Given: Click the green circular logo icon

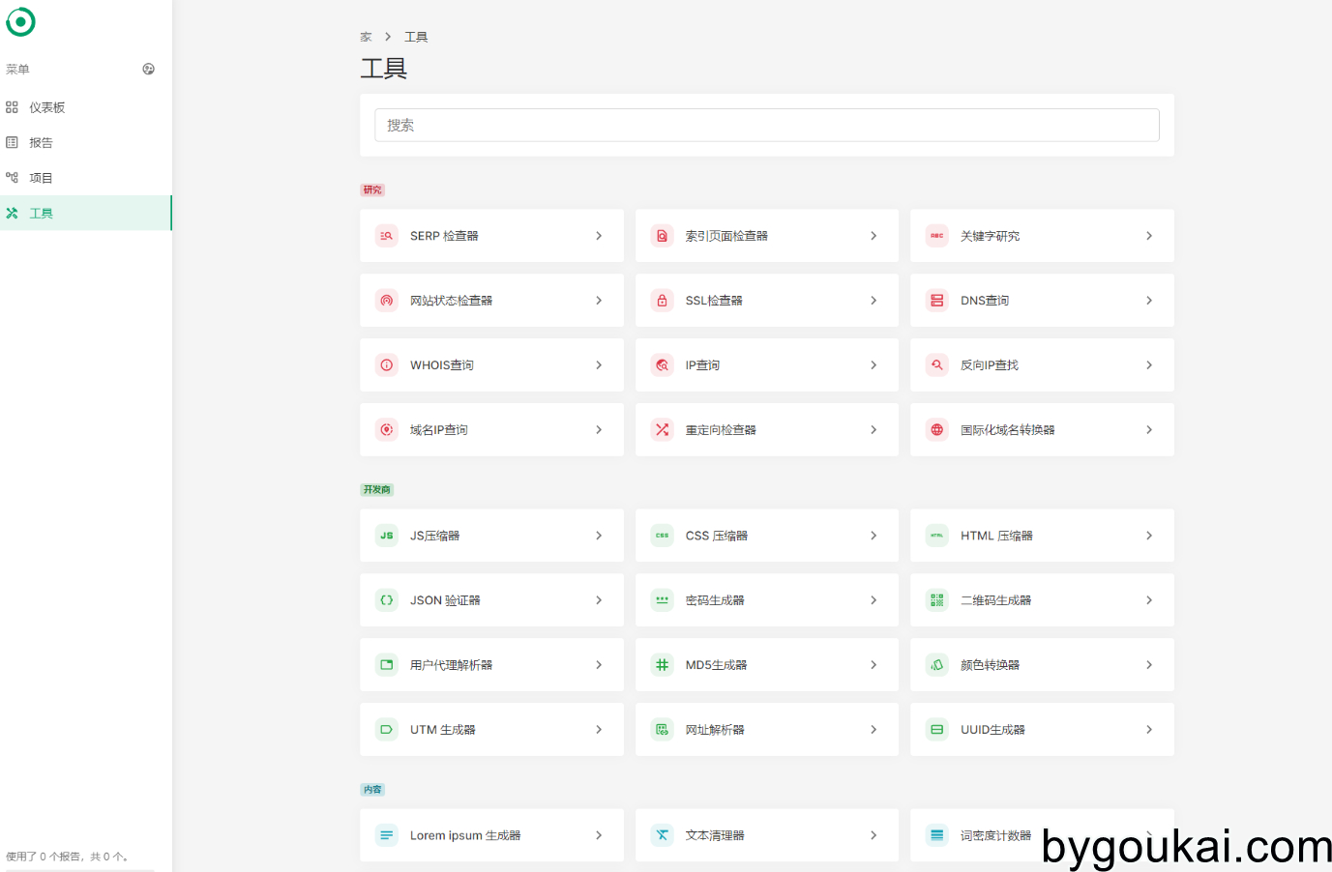Looking at the screenshot, I should click(x=20, y=21).
